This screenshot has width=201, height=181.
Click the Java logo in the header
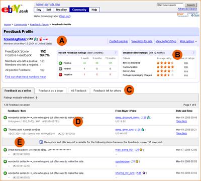coord(182,15)
